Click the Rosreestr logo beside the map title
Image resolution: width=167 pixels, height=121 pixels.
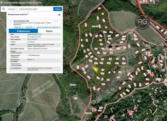pos(2,3)
